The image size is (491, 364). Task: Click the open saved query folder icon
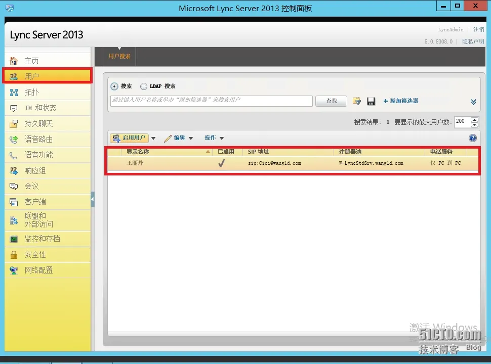[x=357, y=101]
